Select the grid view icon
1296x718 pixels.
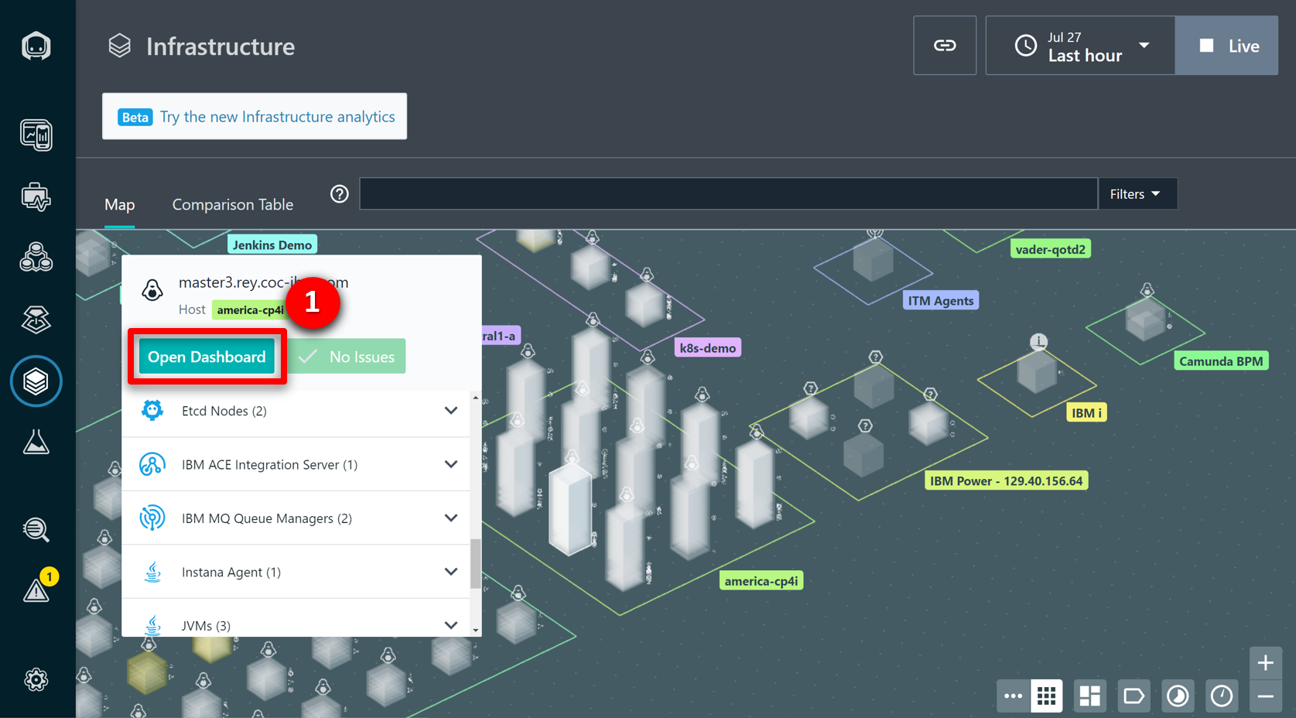click(1047, 696)
